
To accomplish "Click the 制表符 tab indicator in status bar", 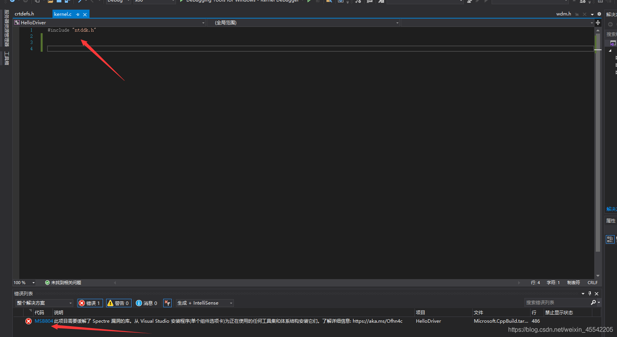I will (x=573, y=283).
